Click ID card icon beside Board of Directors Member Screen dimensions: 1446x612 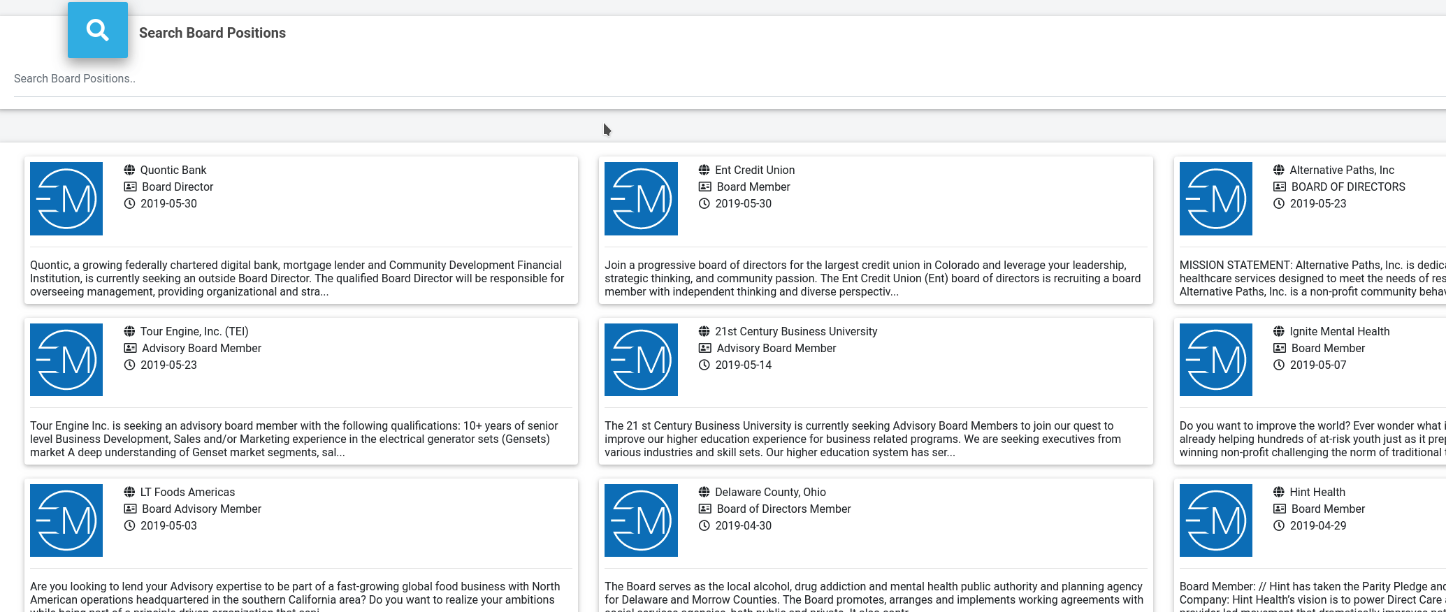[705, 509]
